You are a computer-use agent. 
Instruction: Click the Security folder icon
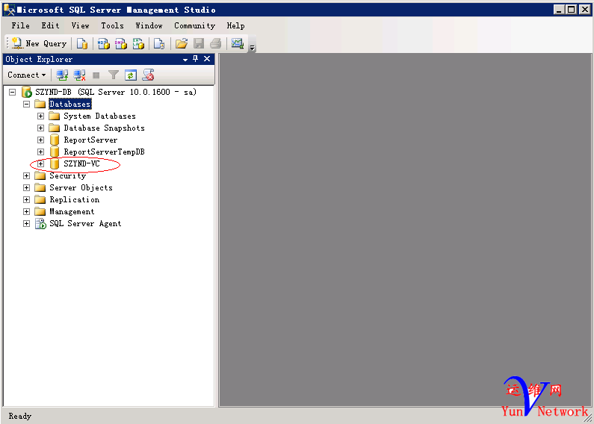tap(40, 176)
